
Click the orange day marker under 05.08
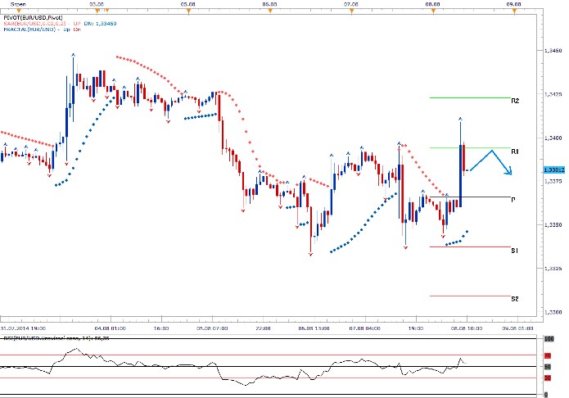pos(188,11)
